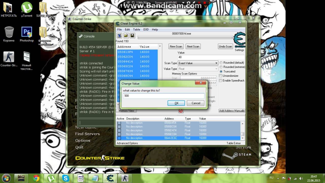Viewport: 325px width, 183px height.
Task: Open the Help menu in Cheat Engine
Action: click(155, 29)
